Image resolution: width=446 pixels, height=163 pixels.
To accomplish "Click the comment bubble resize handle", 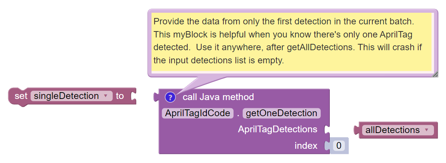I will 435,74.
